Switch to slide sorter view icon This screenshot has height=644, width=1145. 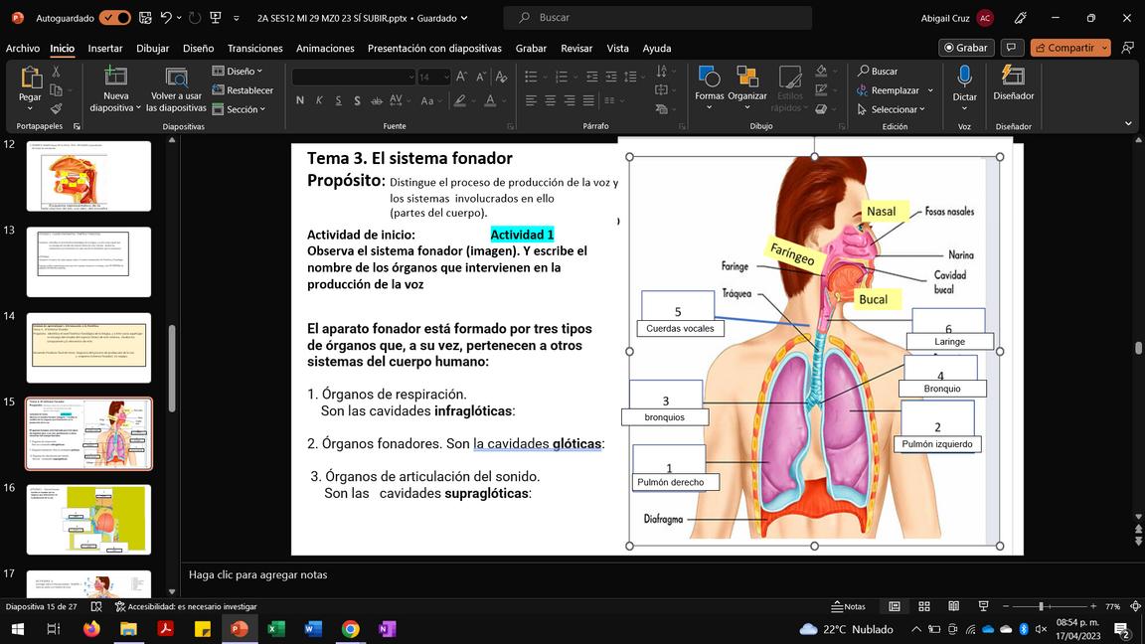(x=923, y=606)
